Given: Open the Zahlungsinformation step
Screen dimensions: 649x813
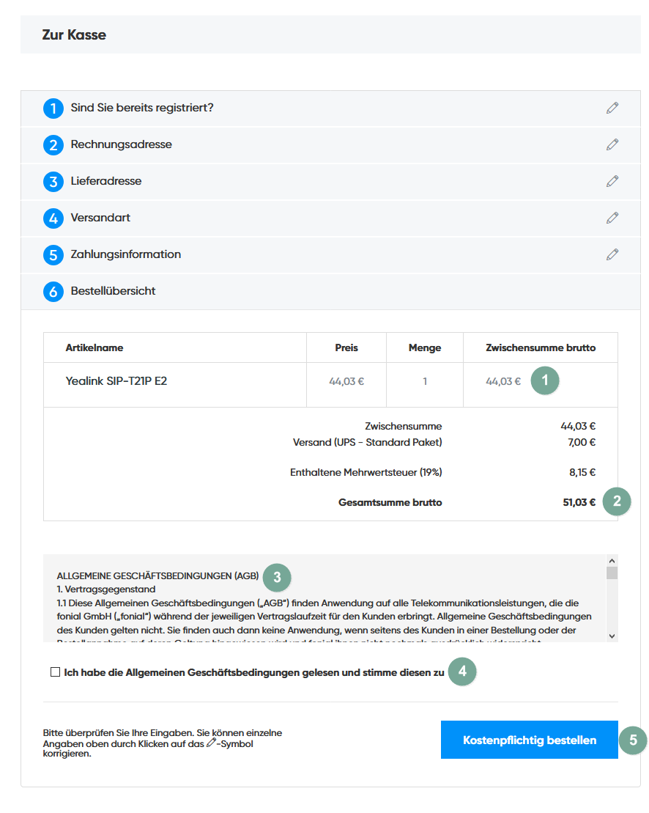Looking at the screenshot, I should (126, 254).
